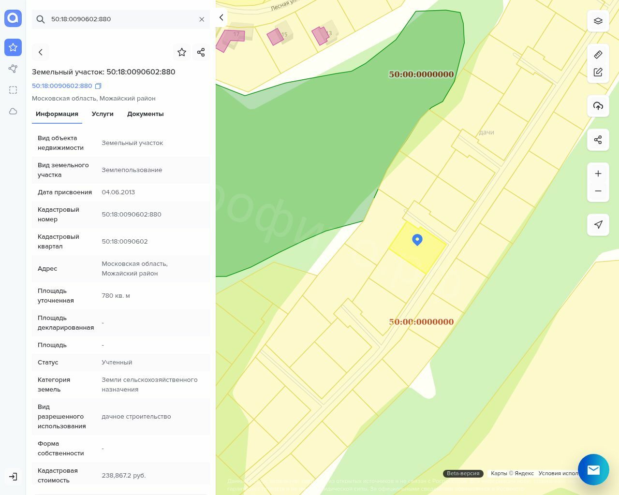This screenshot has width=619, height=495.
Task: Click the login icon at sidebar bottom
Action: coord(13,477)
